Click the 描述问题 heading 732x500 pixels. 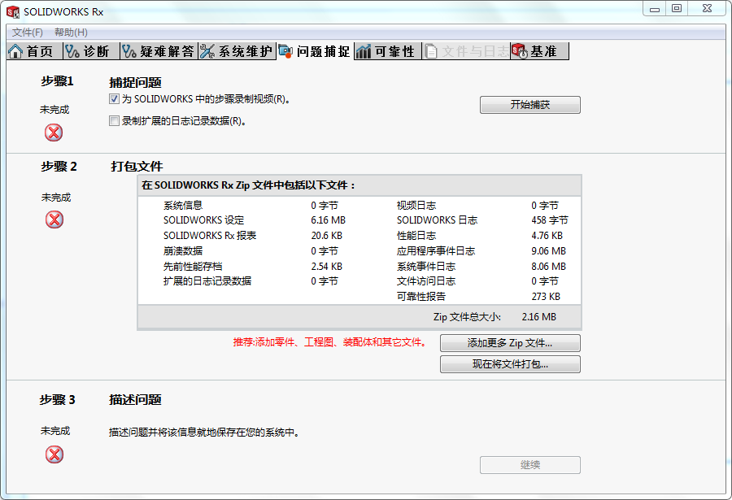135,400
